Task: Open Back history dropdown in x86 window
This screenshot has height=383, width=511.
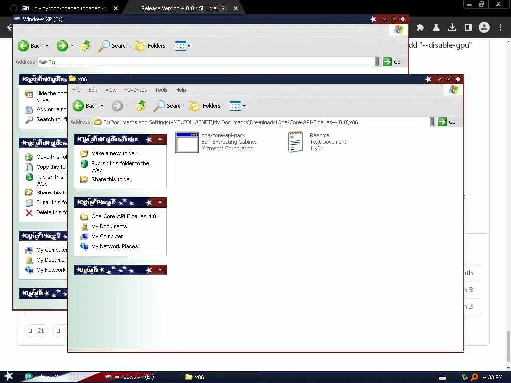Action: 102,106
